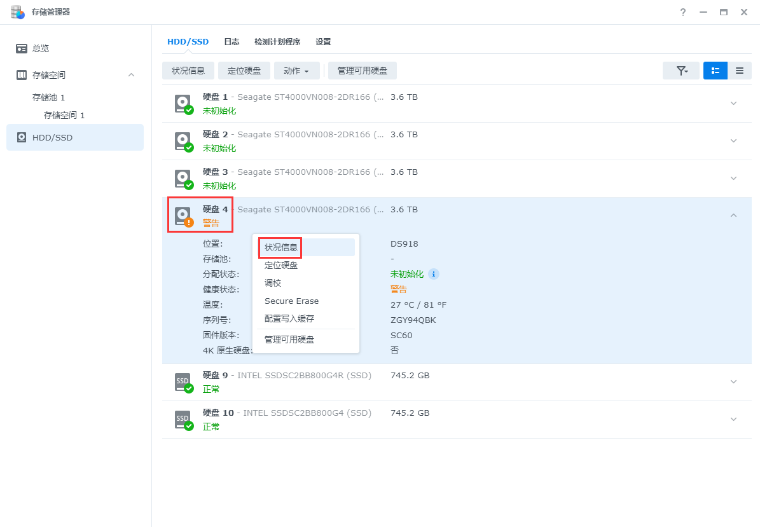Click the 硬盘 4 warning drive icon

click(183, 216)
